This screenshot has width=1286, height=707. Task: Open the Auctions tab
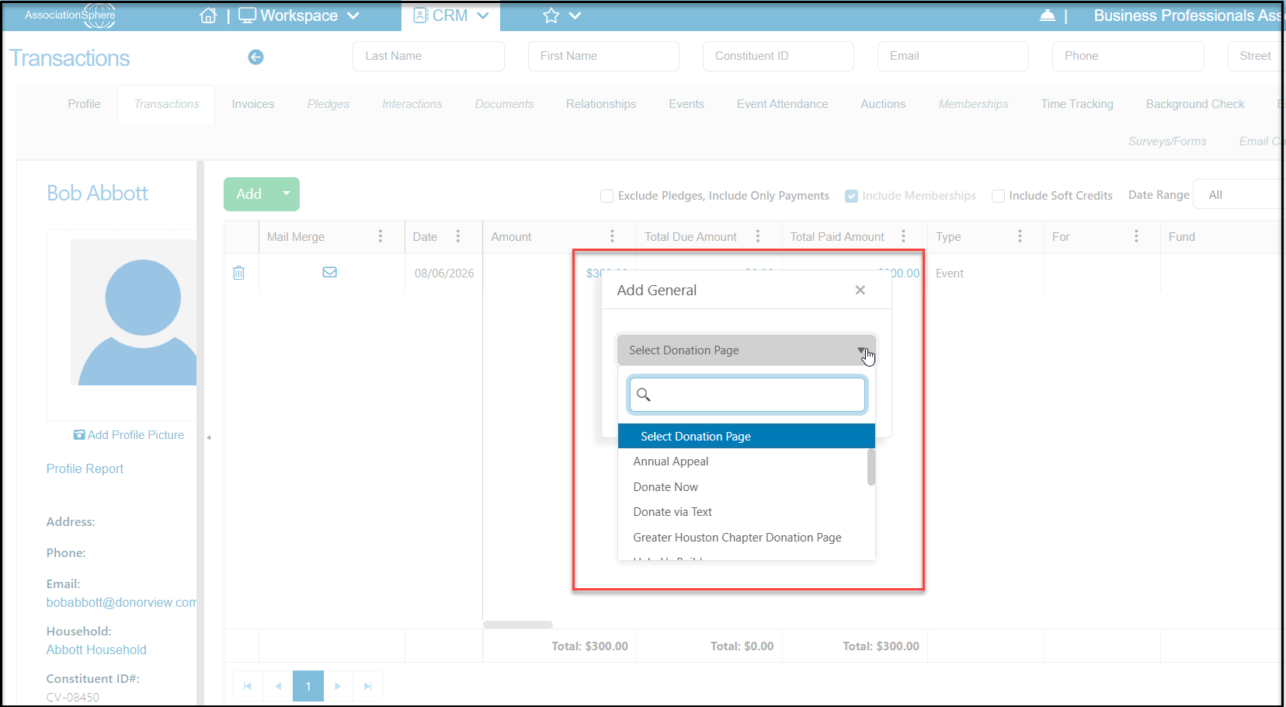click(883, 104)
